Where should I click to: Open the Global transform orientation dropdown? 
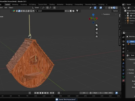(x=36, y=8)
